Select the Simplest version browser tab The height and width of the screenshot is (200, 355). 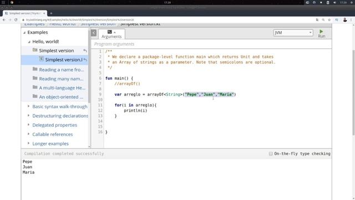[25, 13]
